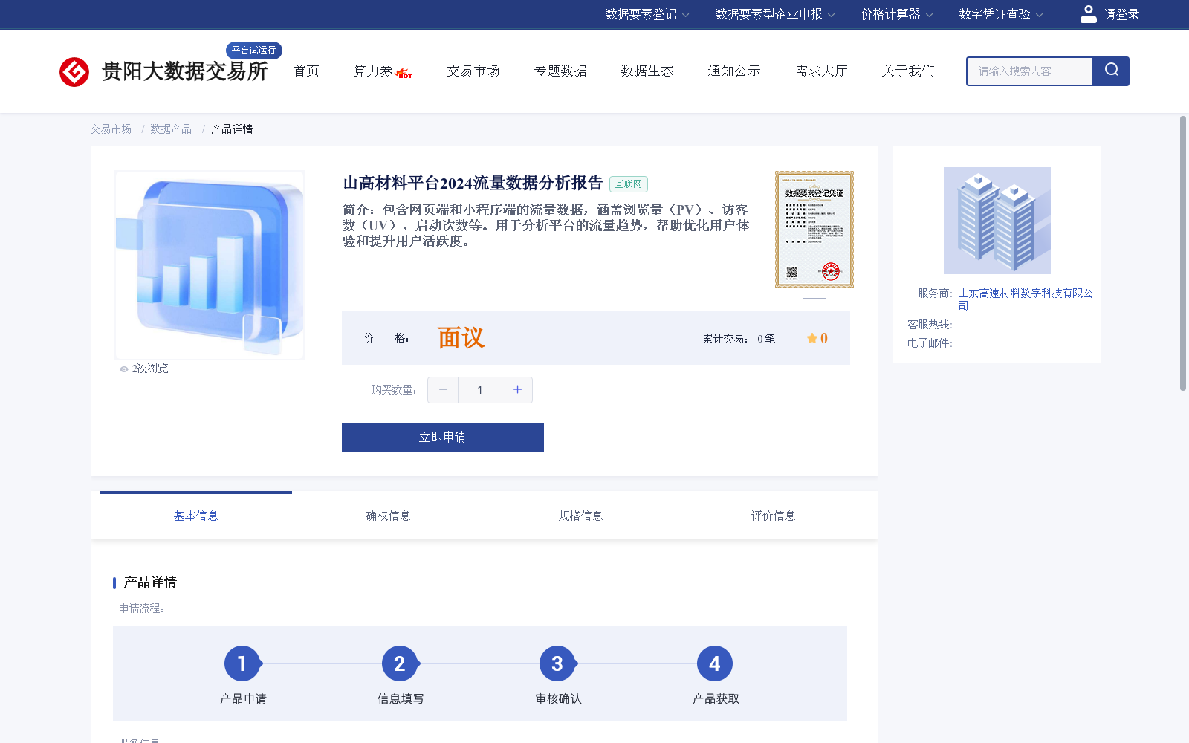Open 山东高速材料数字科技有限公司 provider link
1189x743 pixels.
click(1026, 299)
